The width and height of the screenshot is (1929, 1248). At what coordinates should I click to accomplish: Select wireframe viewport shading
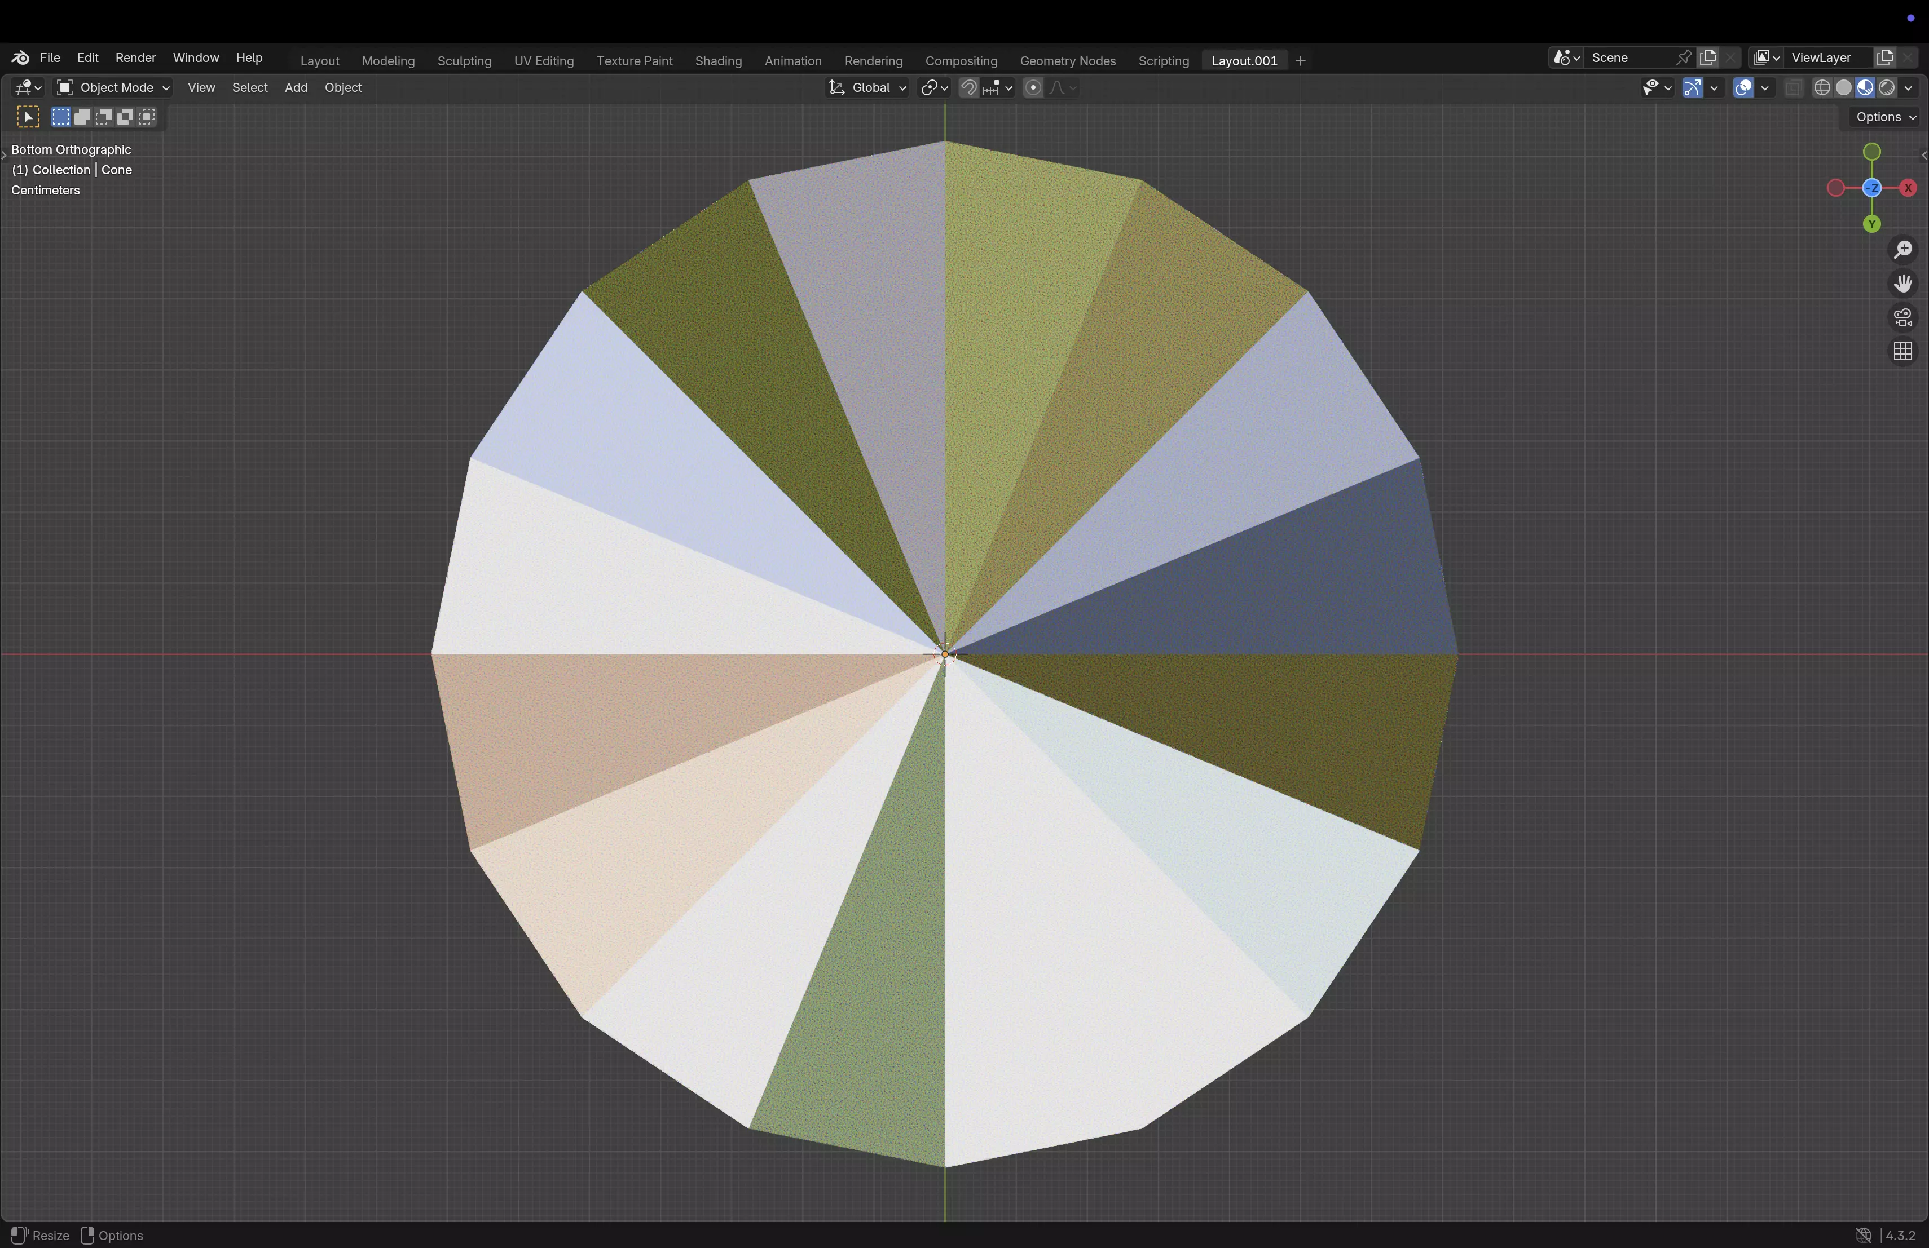tap(1822, 87)
